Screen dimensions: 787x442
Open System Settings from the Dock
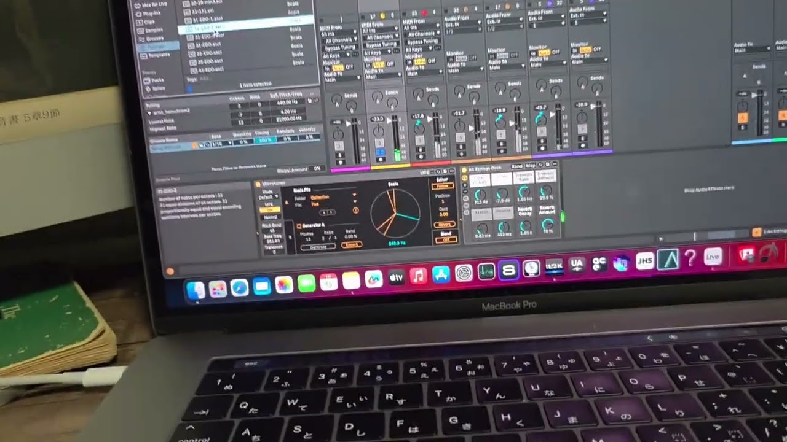click(x=464, y=273)
